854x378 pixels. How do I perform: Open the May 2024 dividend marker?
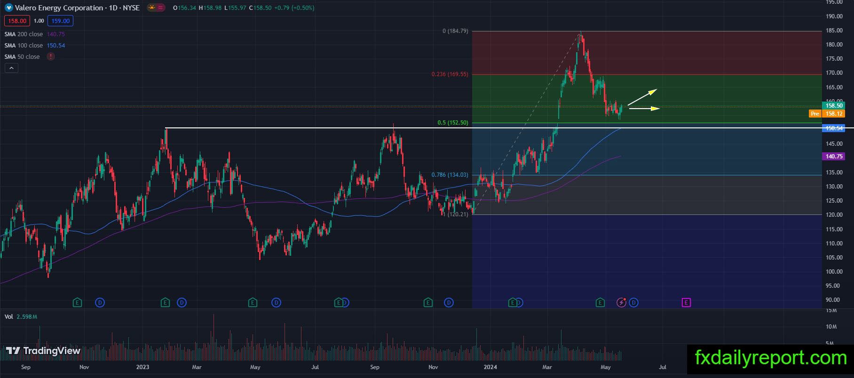click(633, 303)
